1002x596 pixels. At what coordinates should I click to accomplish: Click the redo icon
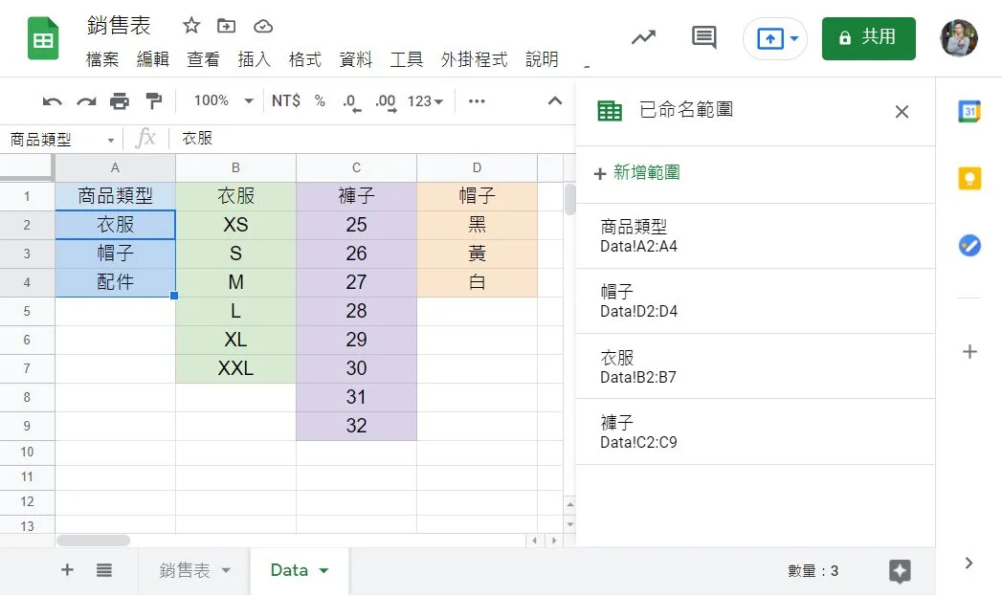click(86, 101)
